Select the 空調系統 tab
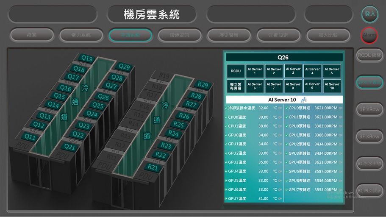Viewport: 386px width, 217px height. tap(130, 35)
